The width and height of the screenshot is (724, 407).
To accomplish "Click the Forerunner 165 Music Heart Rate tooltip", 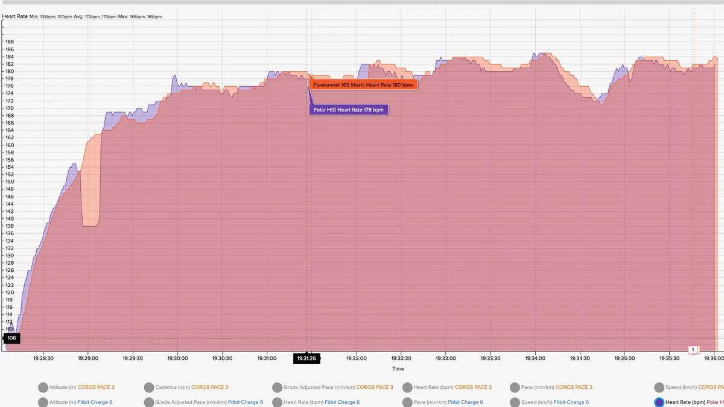I will (x=363, y=85).
